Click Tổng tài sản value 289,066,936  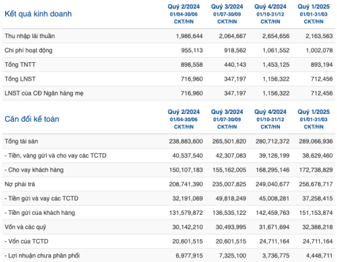(x=316, y=141)
